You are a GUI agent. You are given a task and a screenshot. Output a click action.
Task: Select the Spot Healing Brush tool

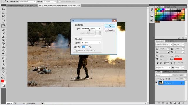click(3, 30)
